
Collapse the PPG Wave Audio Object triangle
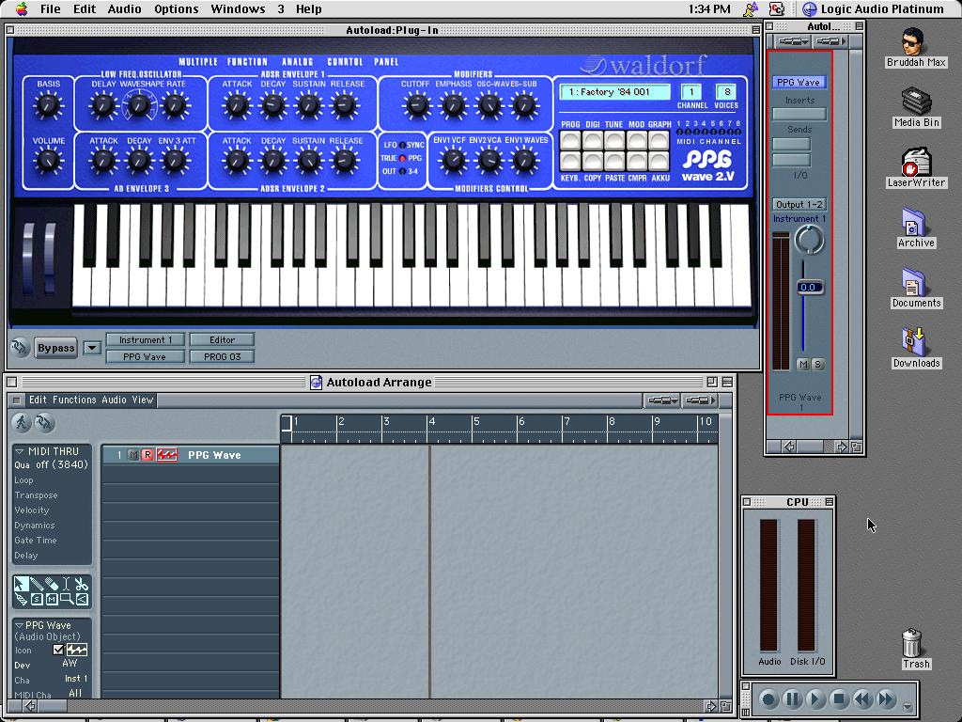coord(19,625)
